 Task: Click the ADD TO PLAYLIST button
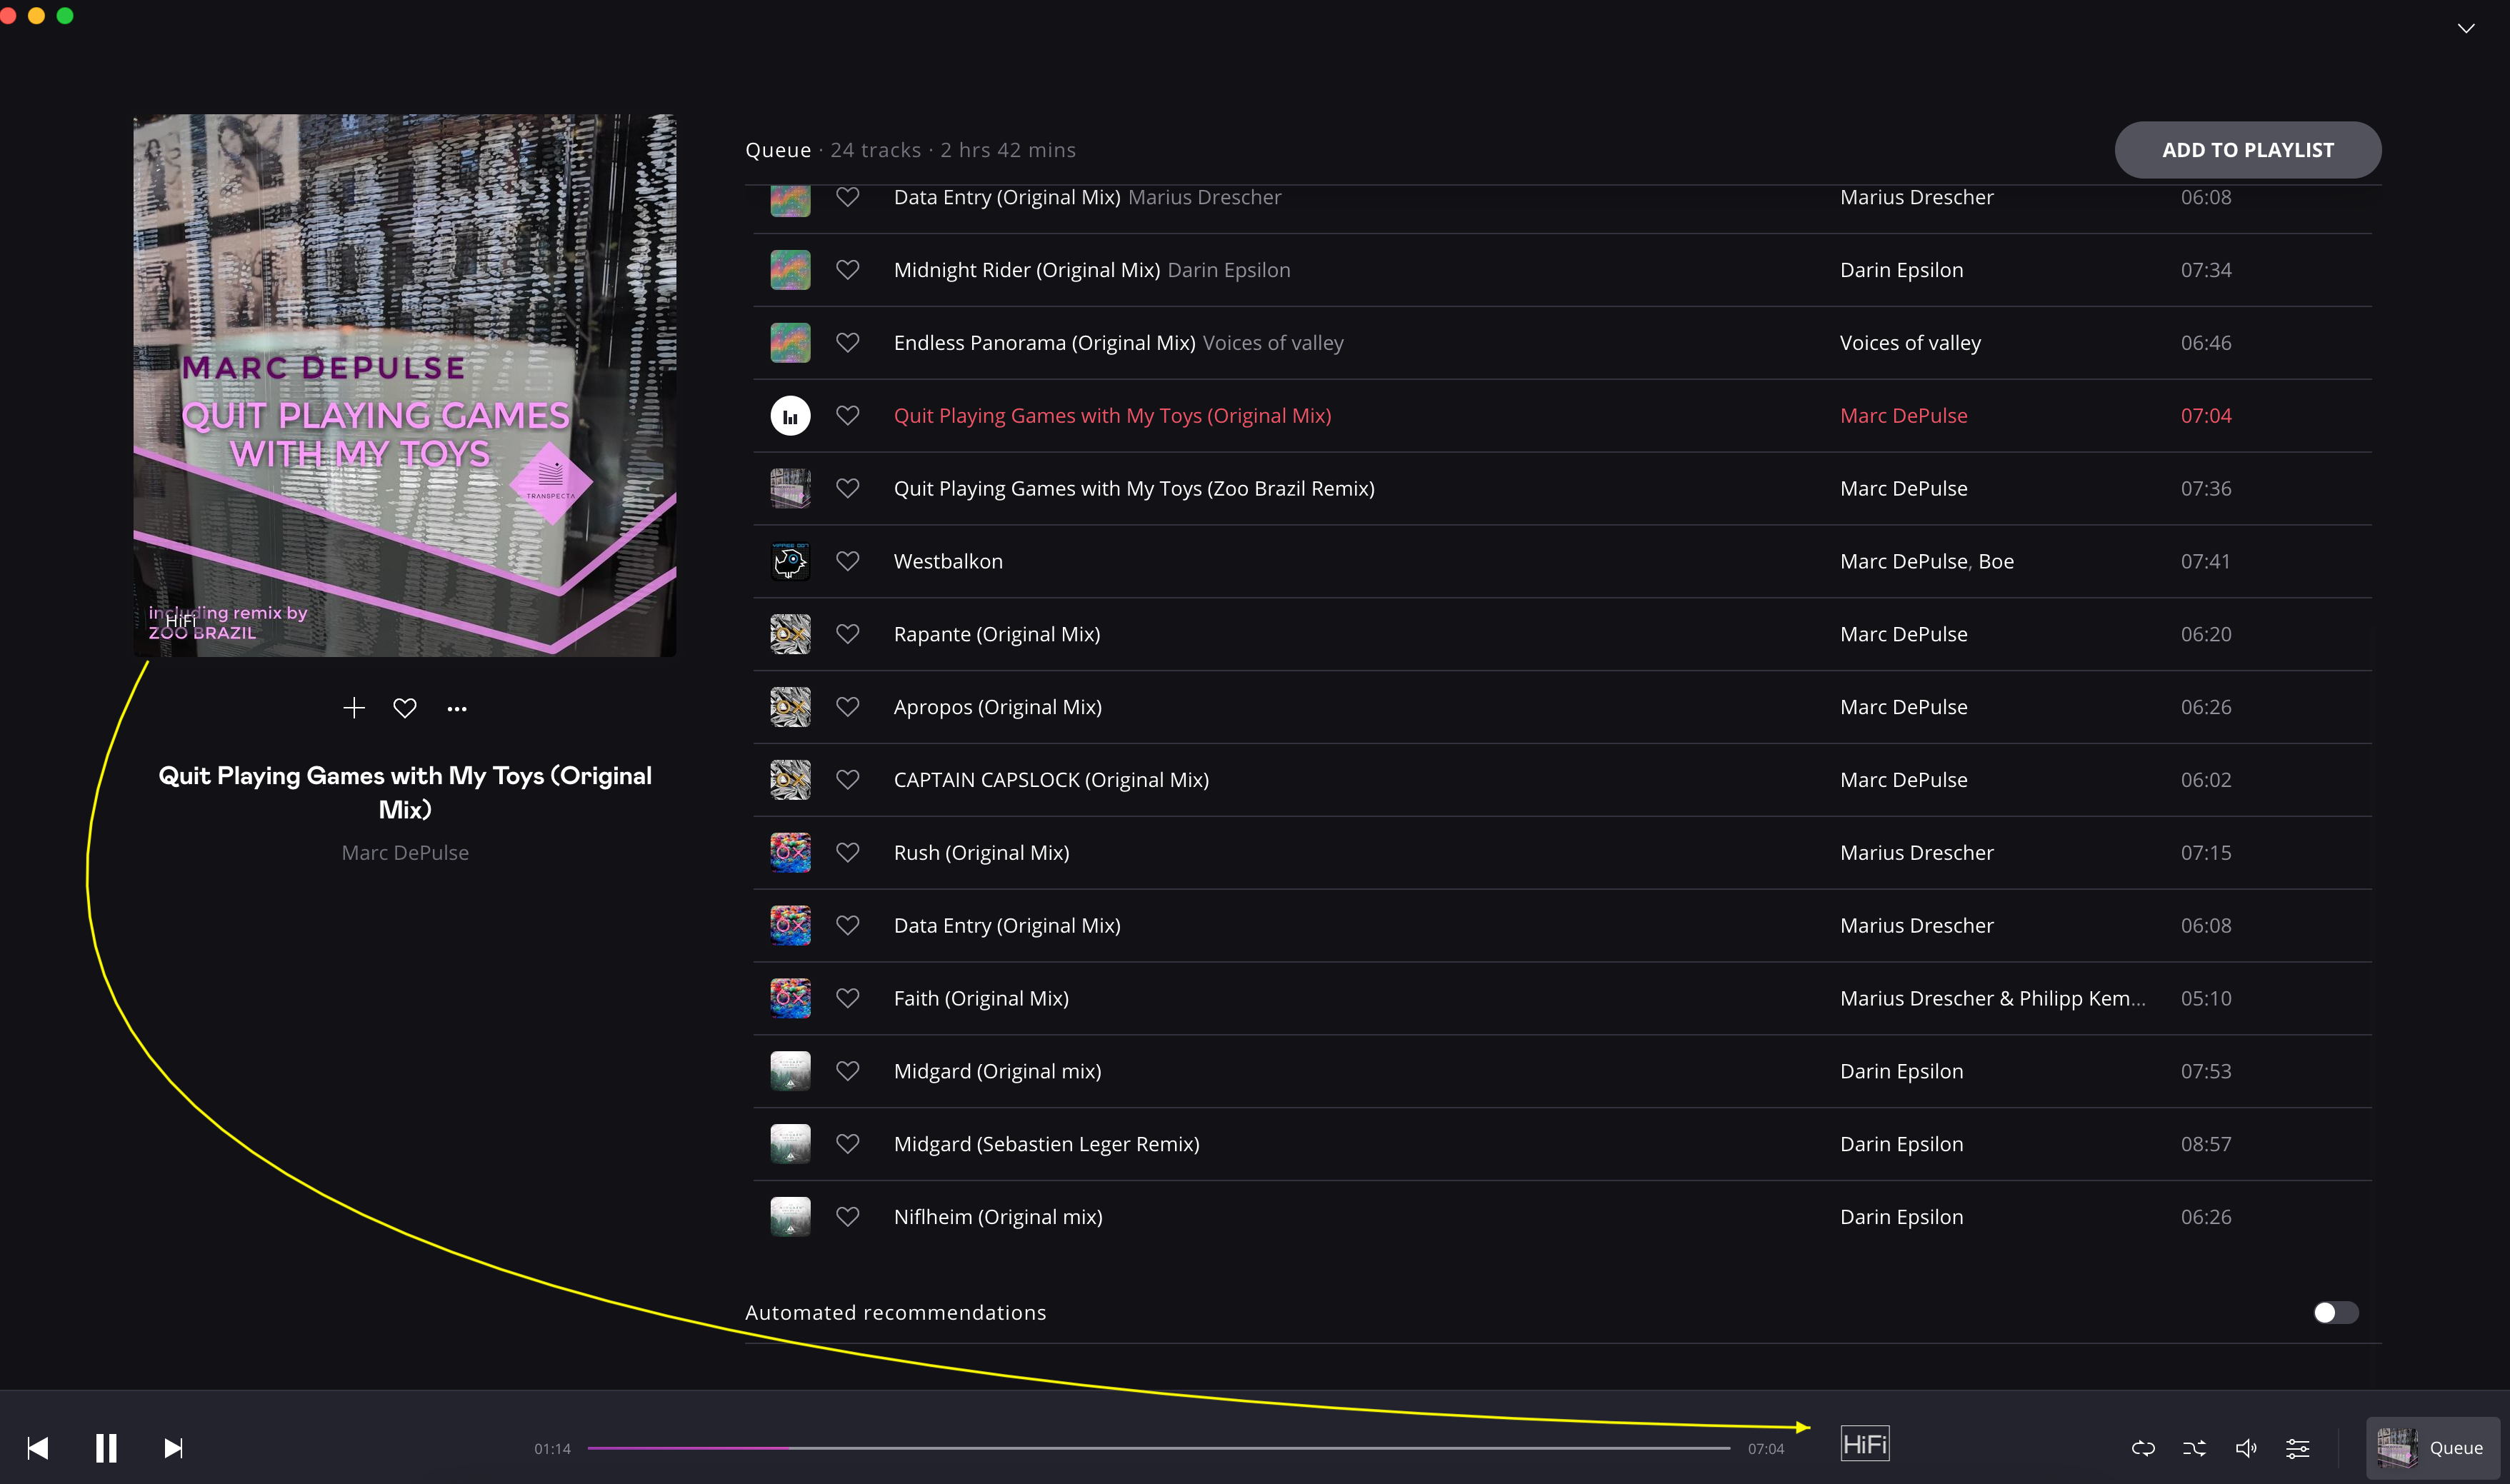click(2247, 150)
